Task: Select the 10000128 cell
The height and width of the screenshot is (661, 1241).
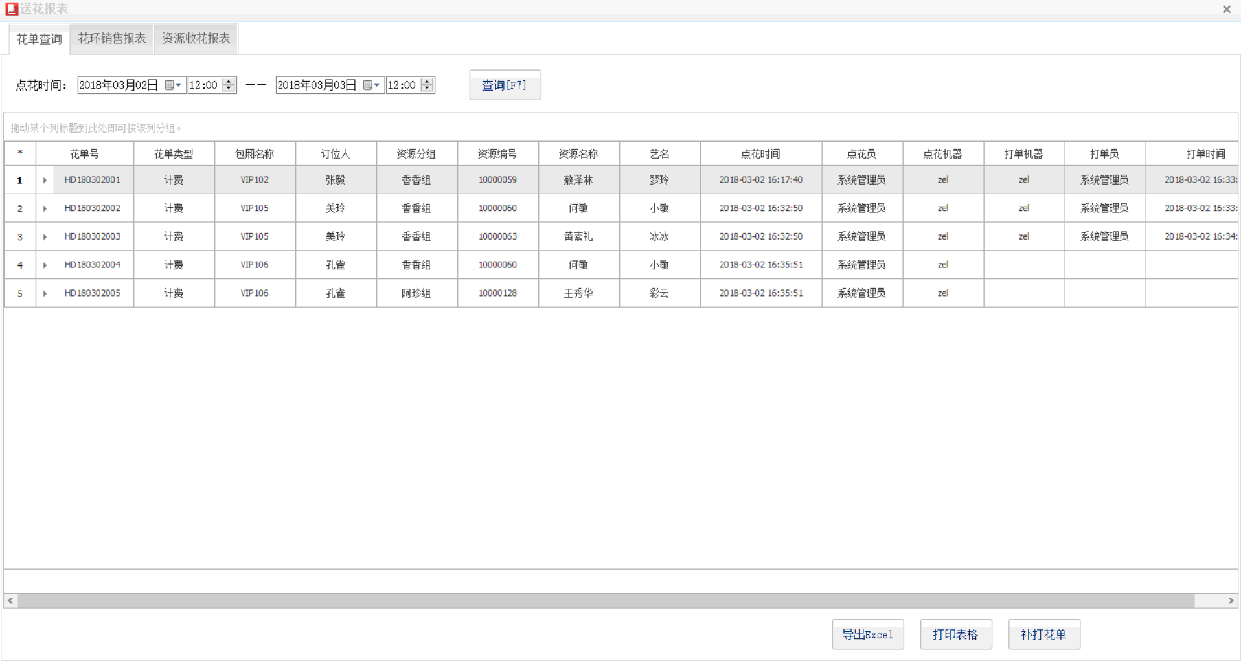Action: pos(497,293)
